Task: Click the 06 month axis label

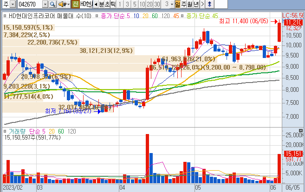Action: coord(273,188)
